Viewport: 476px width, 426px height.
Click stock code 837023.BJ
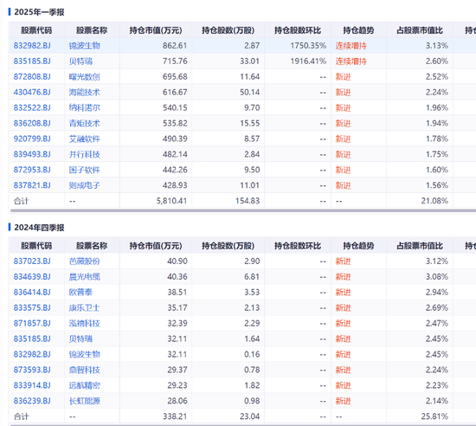click(x=32, y=261)
